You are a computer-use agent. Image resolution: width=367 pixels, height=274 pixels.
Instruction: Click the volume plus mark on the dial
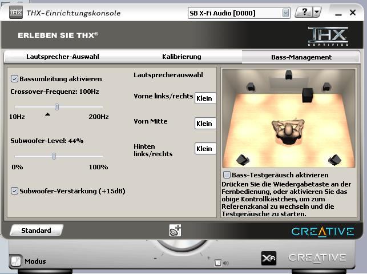tap(208, 258)
